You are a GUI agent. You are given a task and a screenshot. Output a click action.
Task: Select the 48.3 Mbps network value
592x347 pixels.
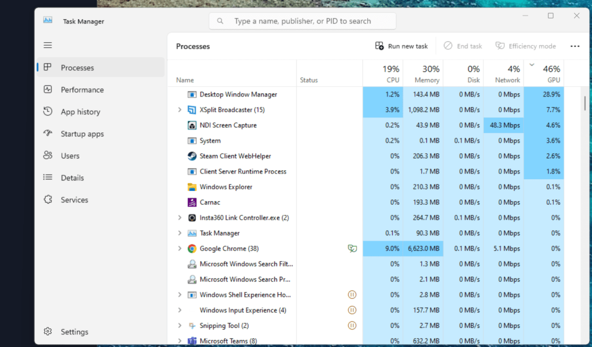(503, 125)
